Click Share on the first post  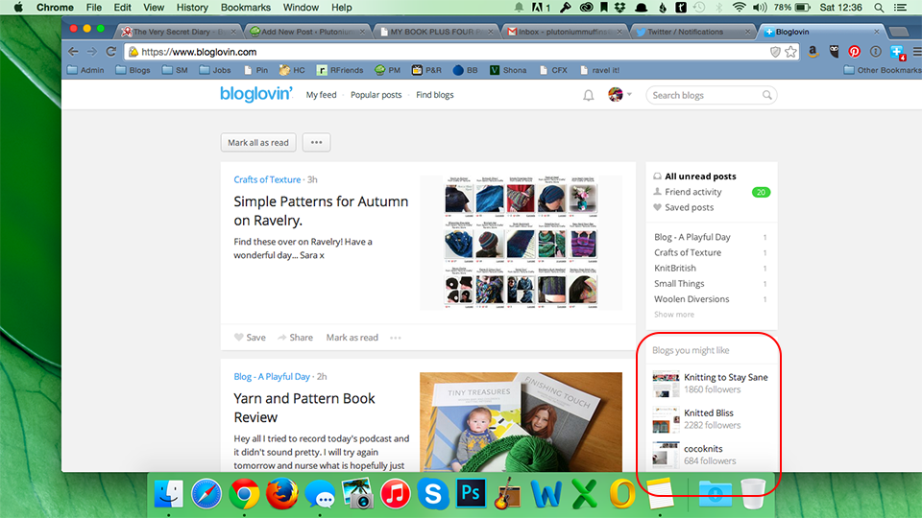tap(295, 337)
